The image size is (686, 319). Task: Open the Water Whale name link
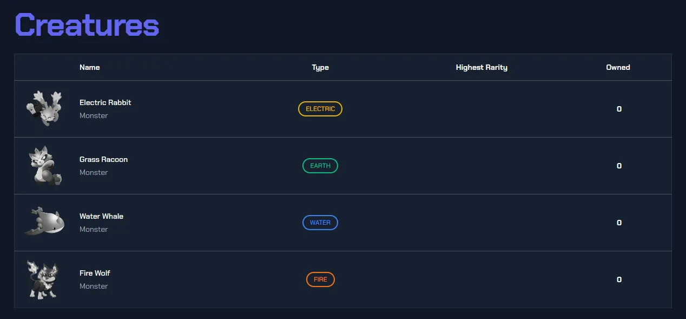[x=101, y=216]
